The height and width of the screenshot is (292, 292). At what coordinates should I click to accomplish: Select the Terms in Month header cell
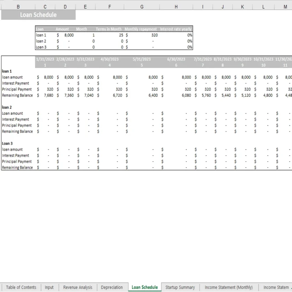click(109, 29)
